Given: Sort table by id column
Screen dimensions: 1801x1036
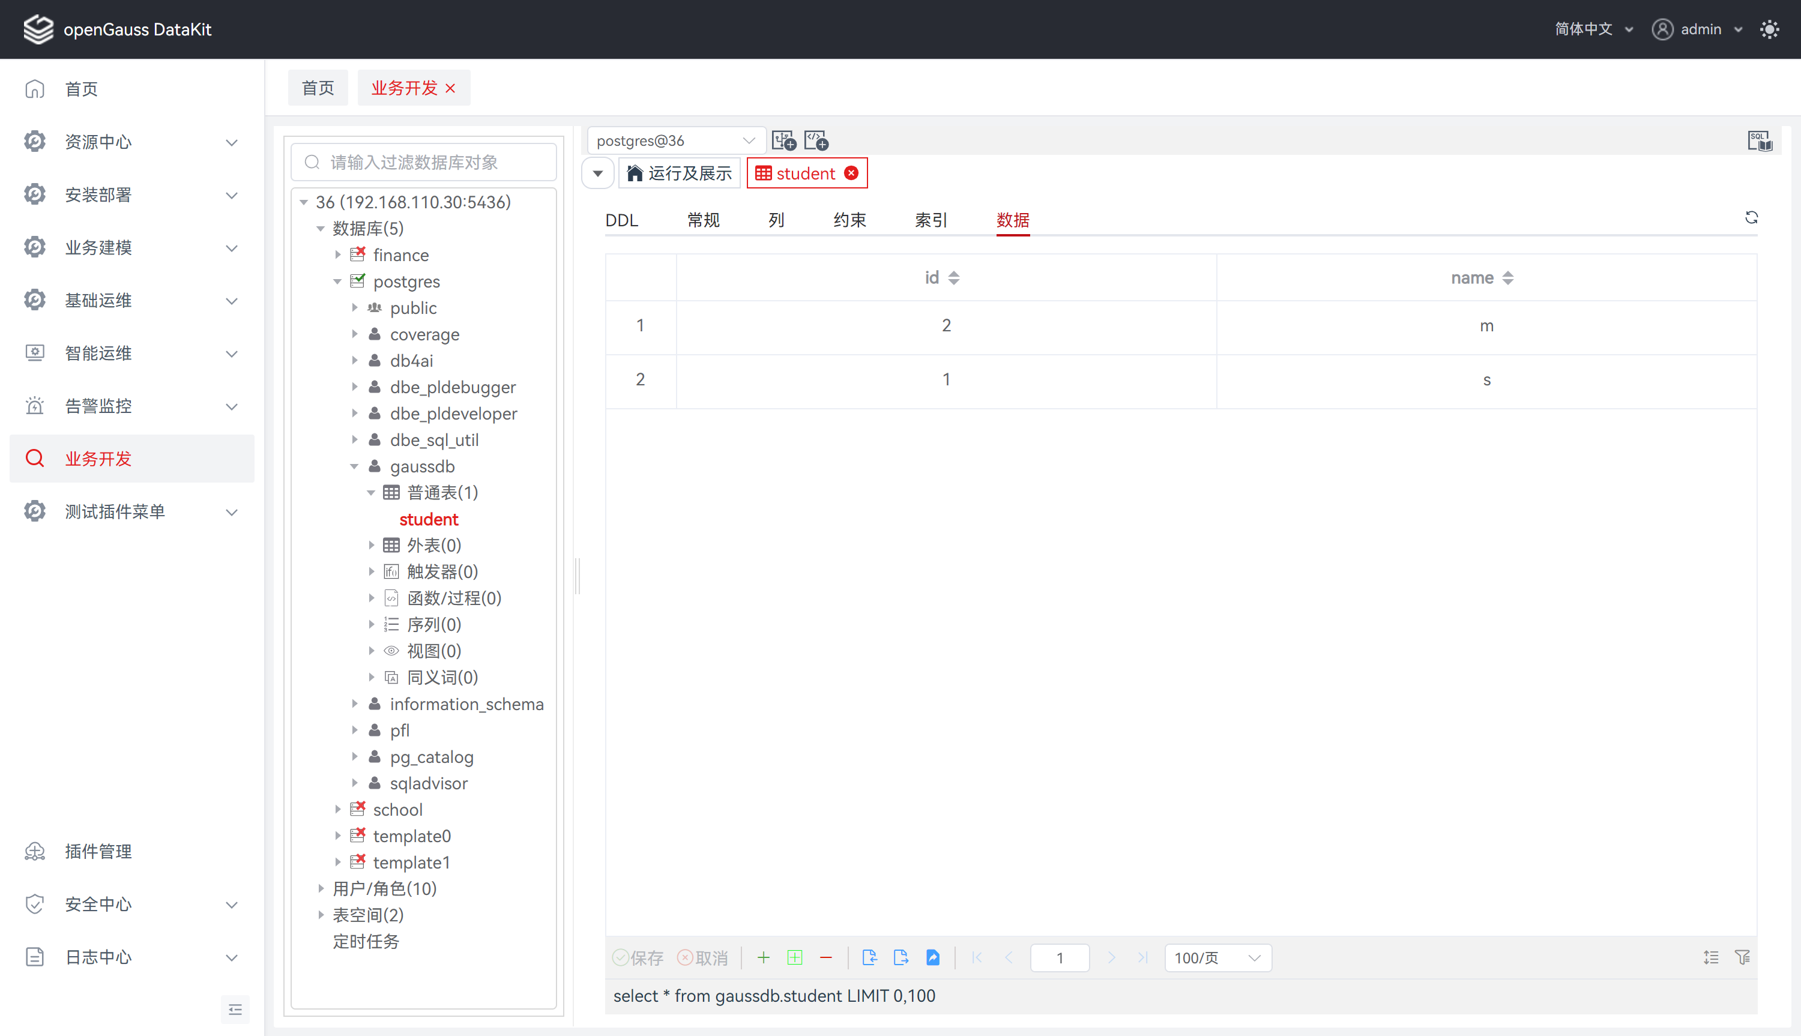Looking at the screenshot, I should coord(953,279).
